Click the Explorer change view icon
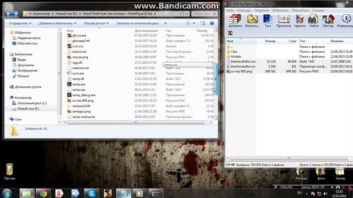This screenshot has height=198, width=353. 189,23
